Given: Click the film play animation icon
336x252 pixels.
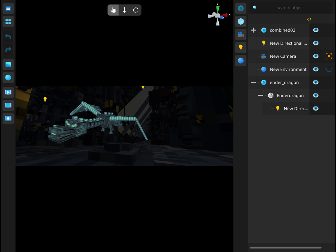Looking at the screenshot, I should [x=8, y=92].
